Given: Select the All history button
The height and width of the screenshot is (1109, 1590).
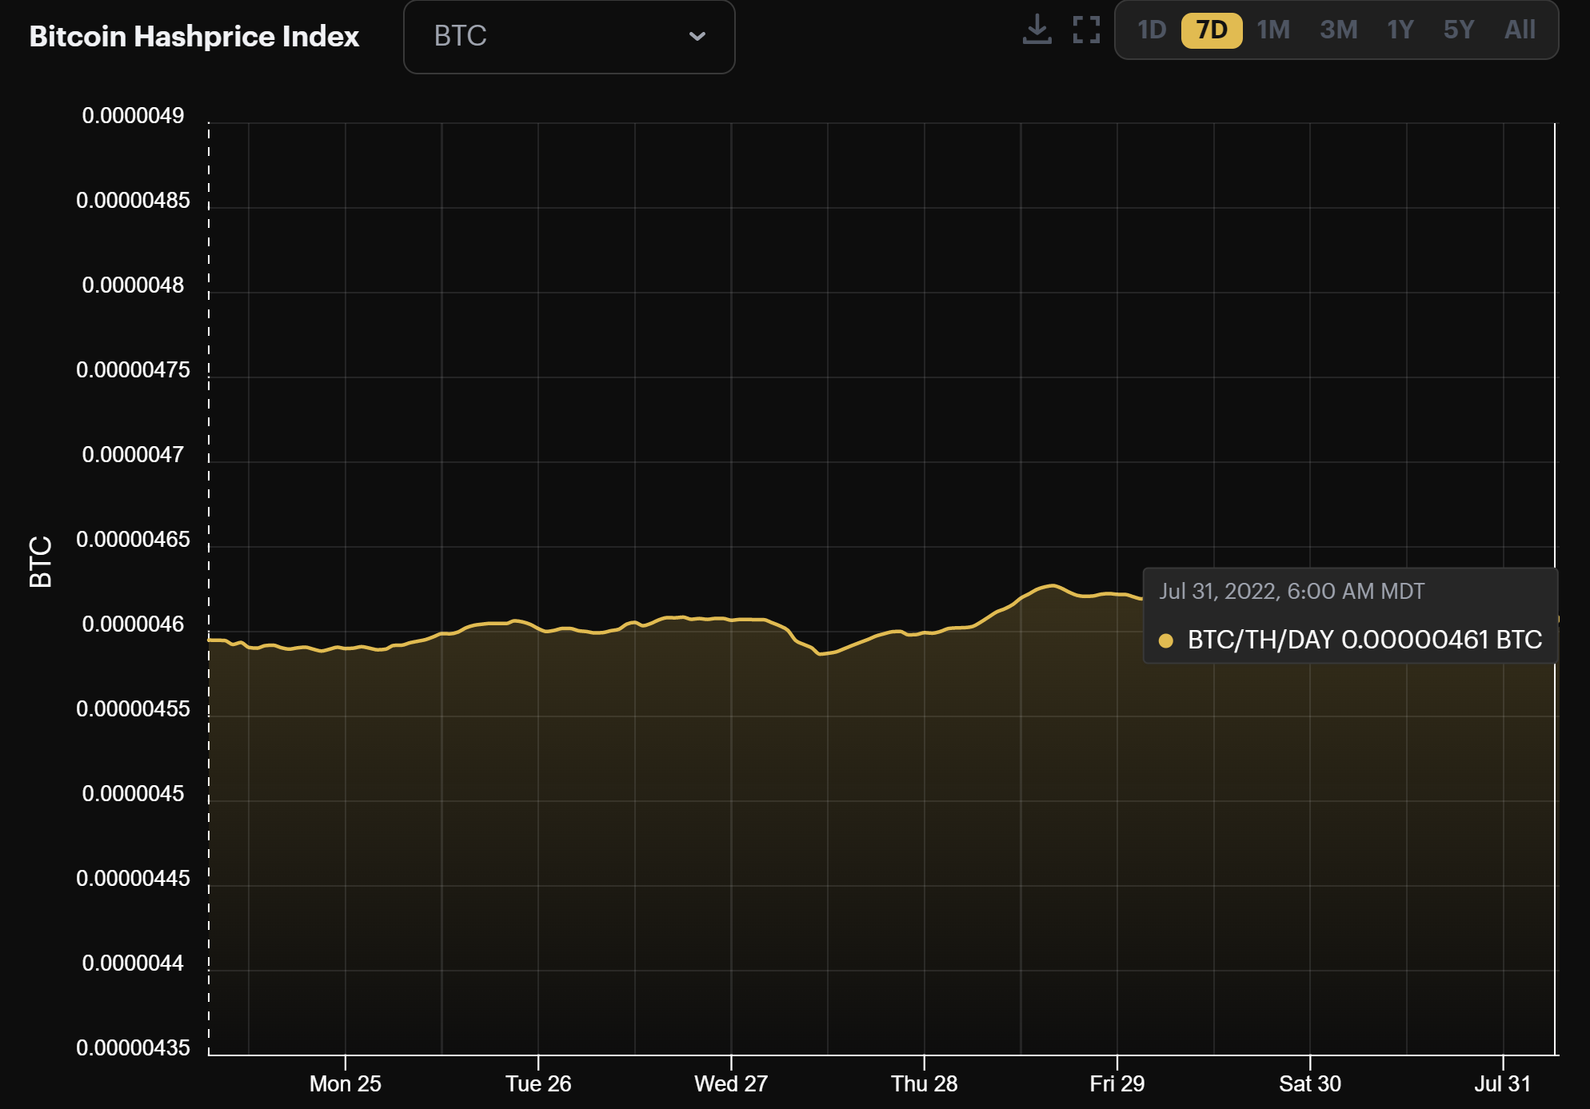Looking at the screenshot, I should [x=1520, y=30].
